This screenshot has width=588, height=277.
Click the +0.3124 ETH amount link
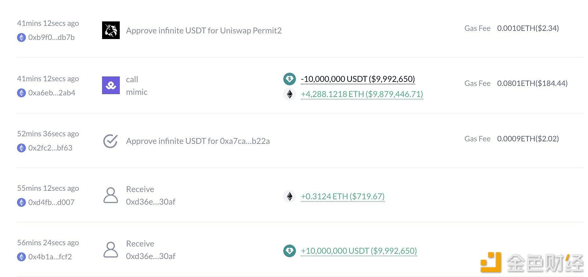pos(343,196)
